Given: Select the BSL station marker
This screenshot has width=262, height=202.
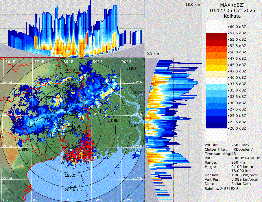Looking at the screenshot, I should pos(132,126).
